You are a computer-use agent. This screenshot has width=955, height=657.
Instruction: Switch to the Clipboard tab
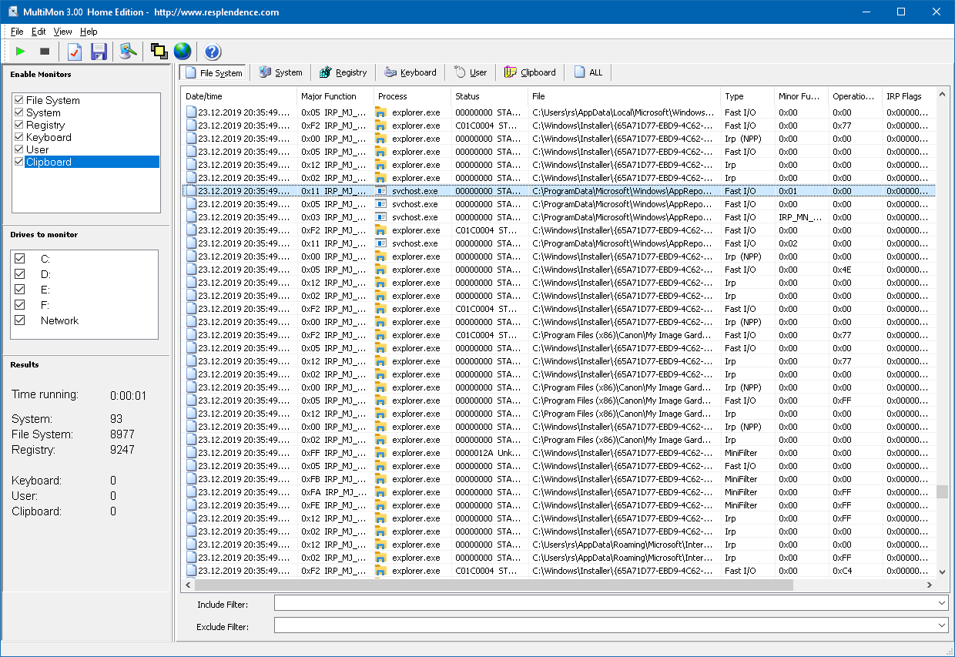530,72
